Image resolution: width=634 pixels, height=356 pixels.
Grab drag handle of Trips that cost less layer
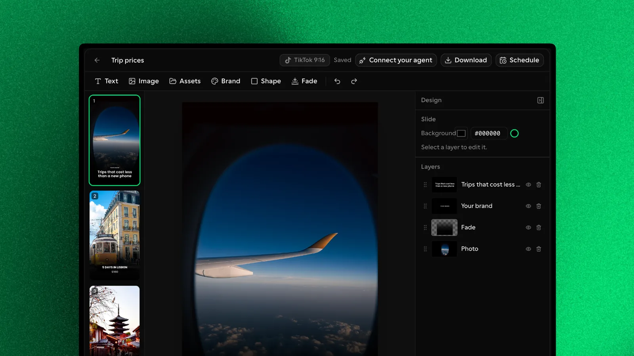[x=425, y=185]
